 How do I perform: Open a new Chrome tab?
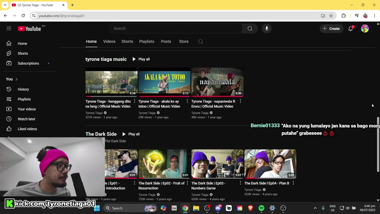coord(72,5)
